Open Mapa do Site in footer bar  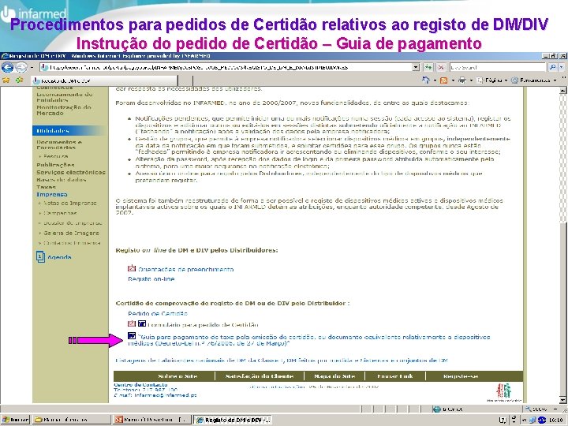(334, 376)
